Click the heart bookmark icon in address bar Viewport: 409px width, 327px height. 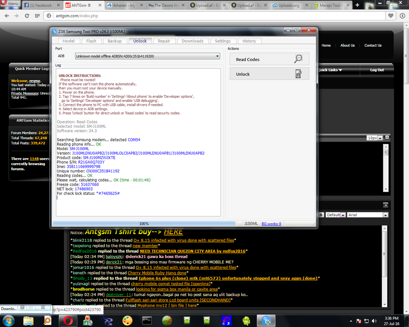point(391,16)
